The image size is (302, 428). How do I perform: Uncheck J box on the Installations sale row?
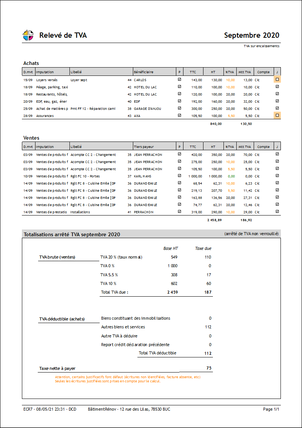tap(277, 212)
